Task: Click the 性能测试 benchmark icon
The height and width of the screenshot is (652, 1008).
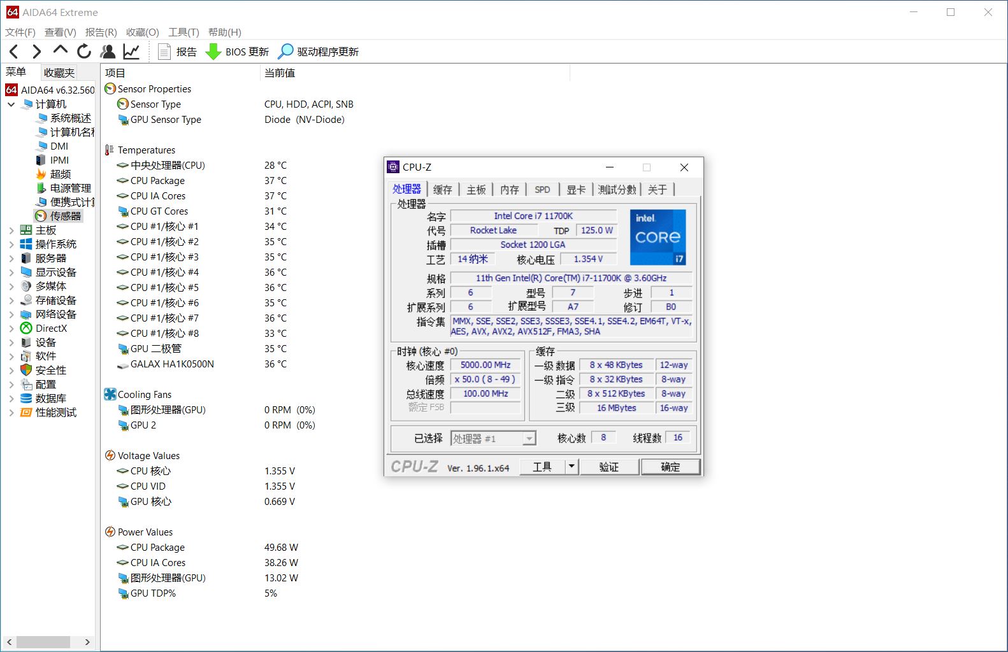Action: [26, 413]
